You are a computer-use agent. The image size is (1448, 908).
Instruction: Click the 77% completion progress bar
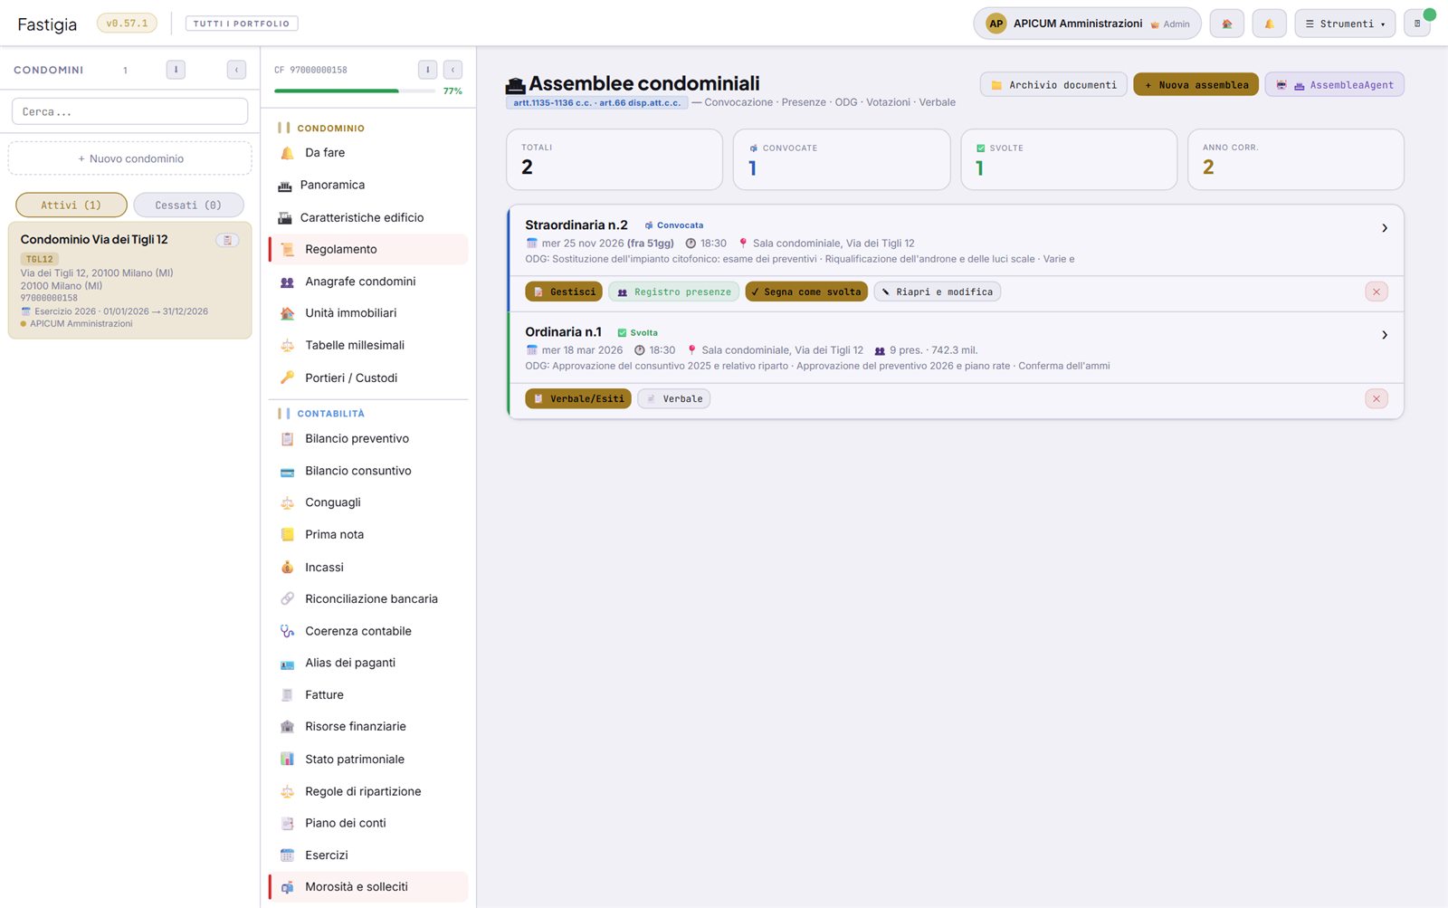coord(355,91)
